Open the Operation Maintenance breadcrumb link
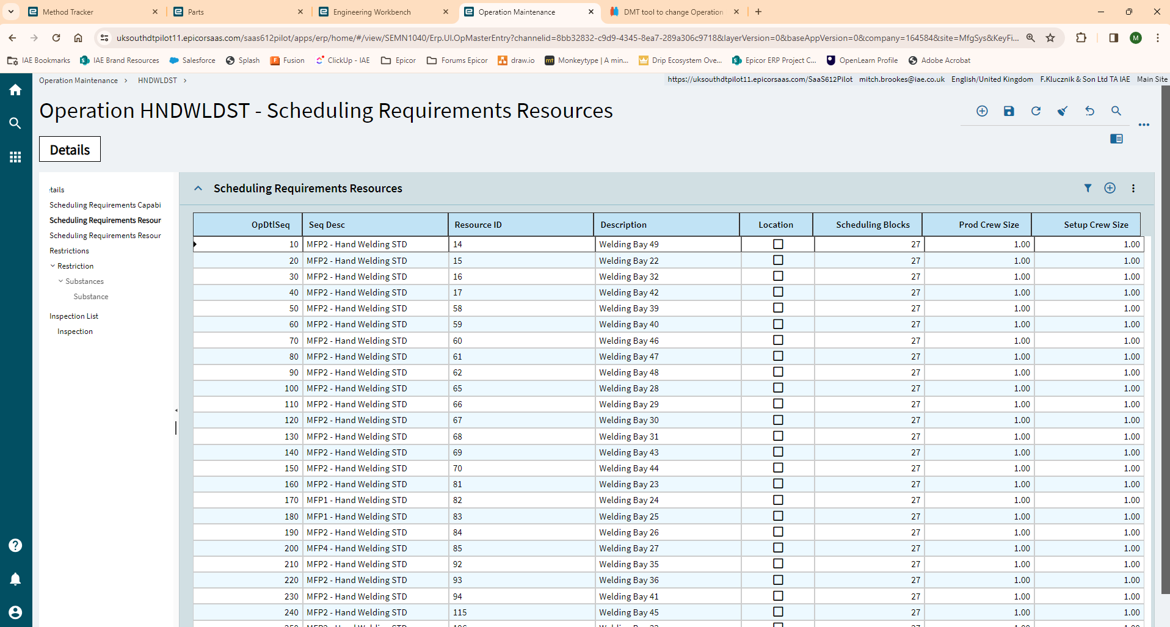This screenshot has width=1170, height=627. pos(78,80)
